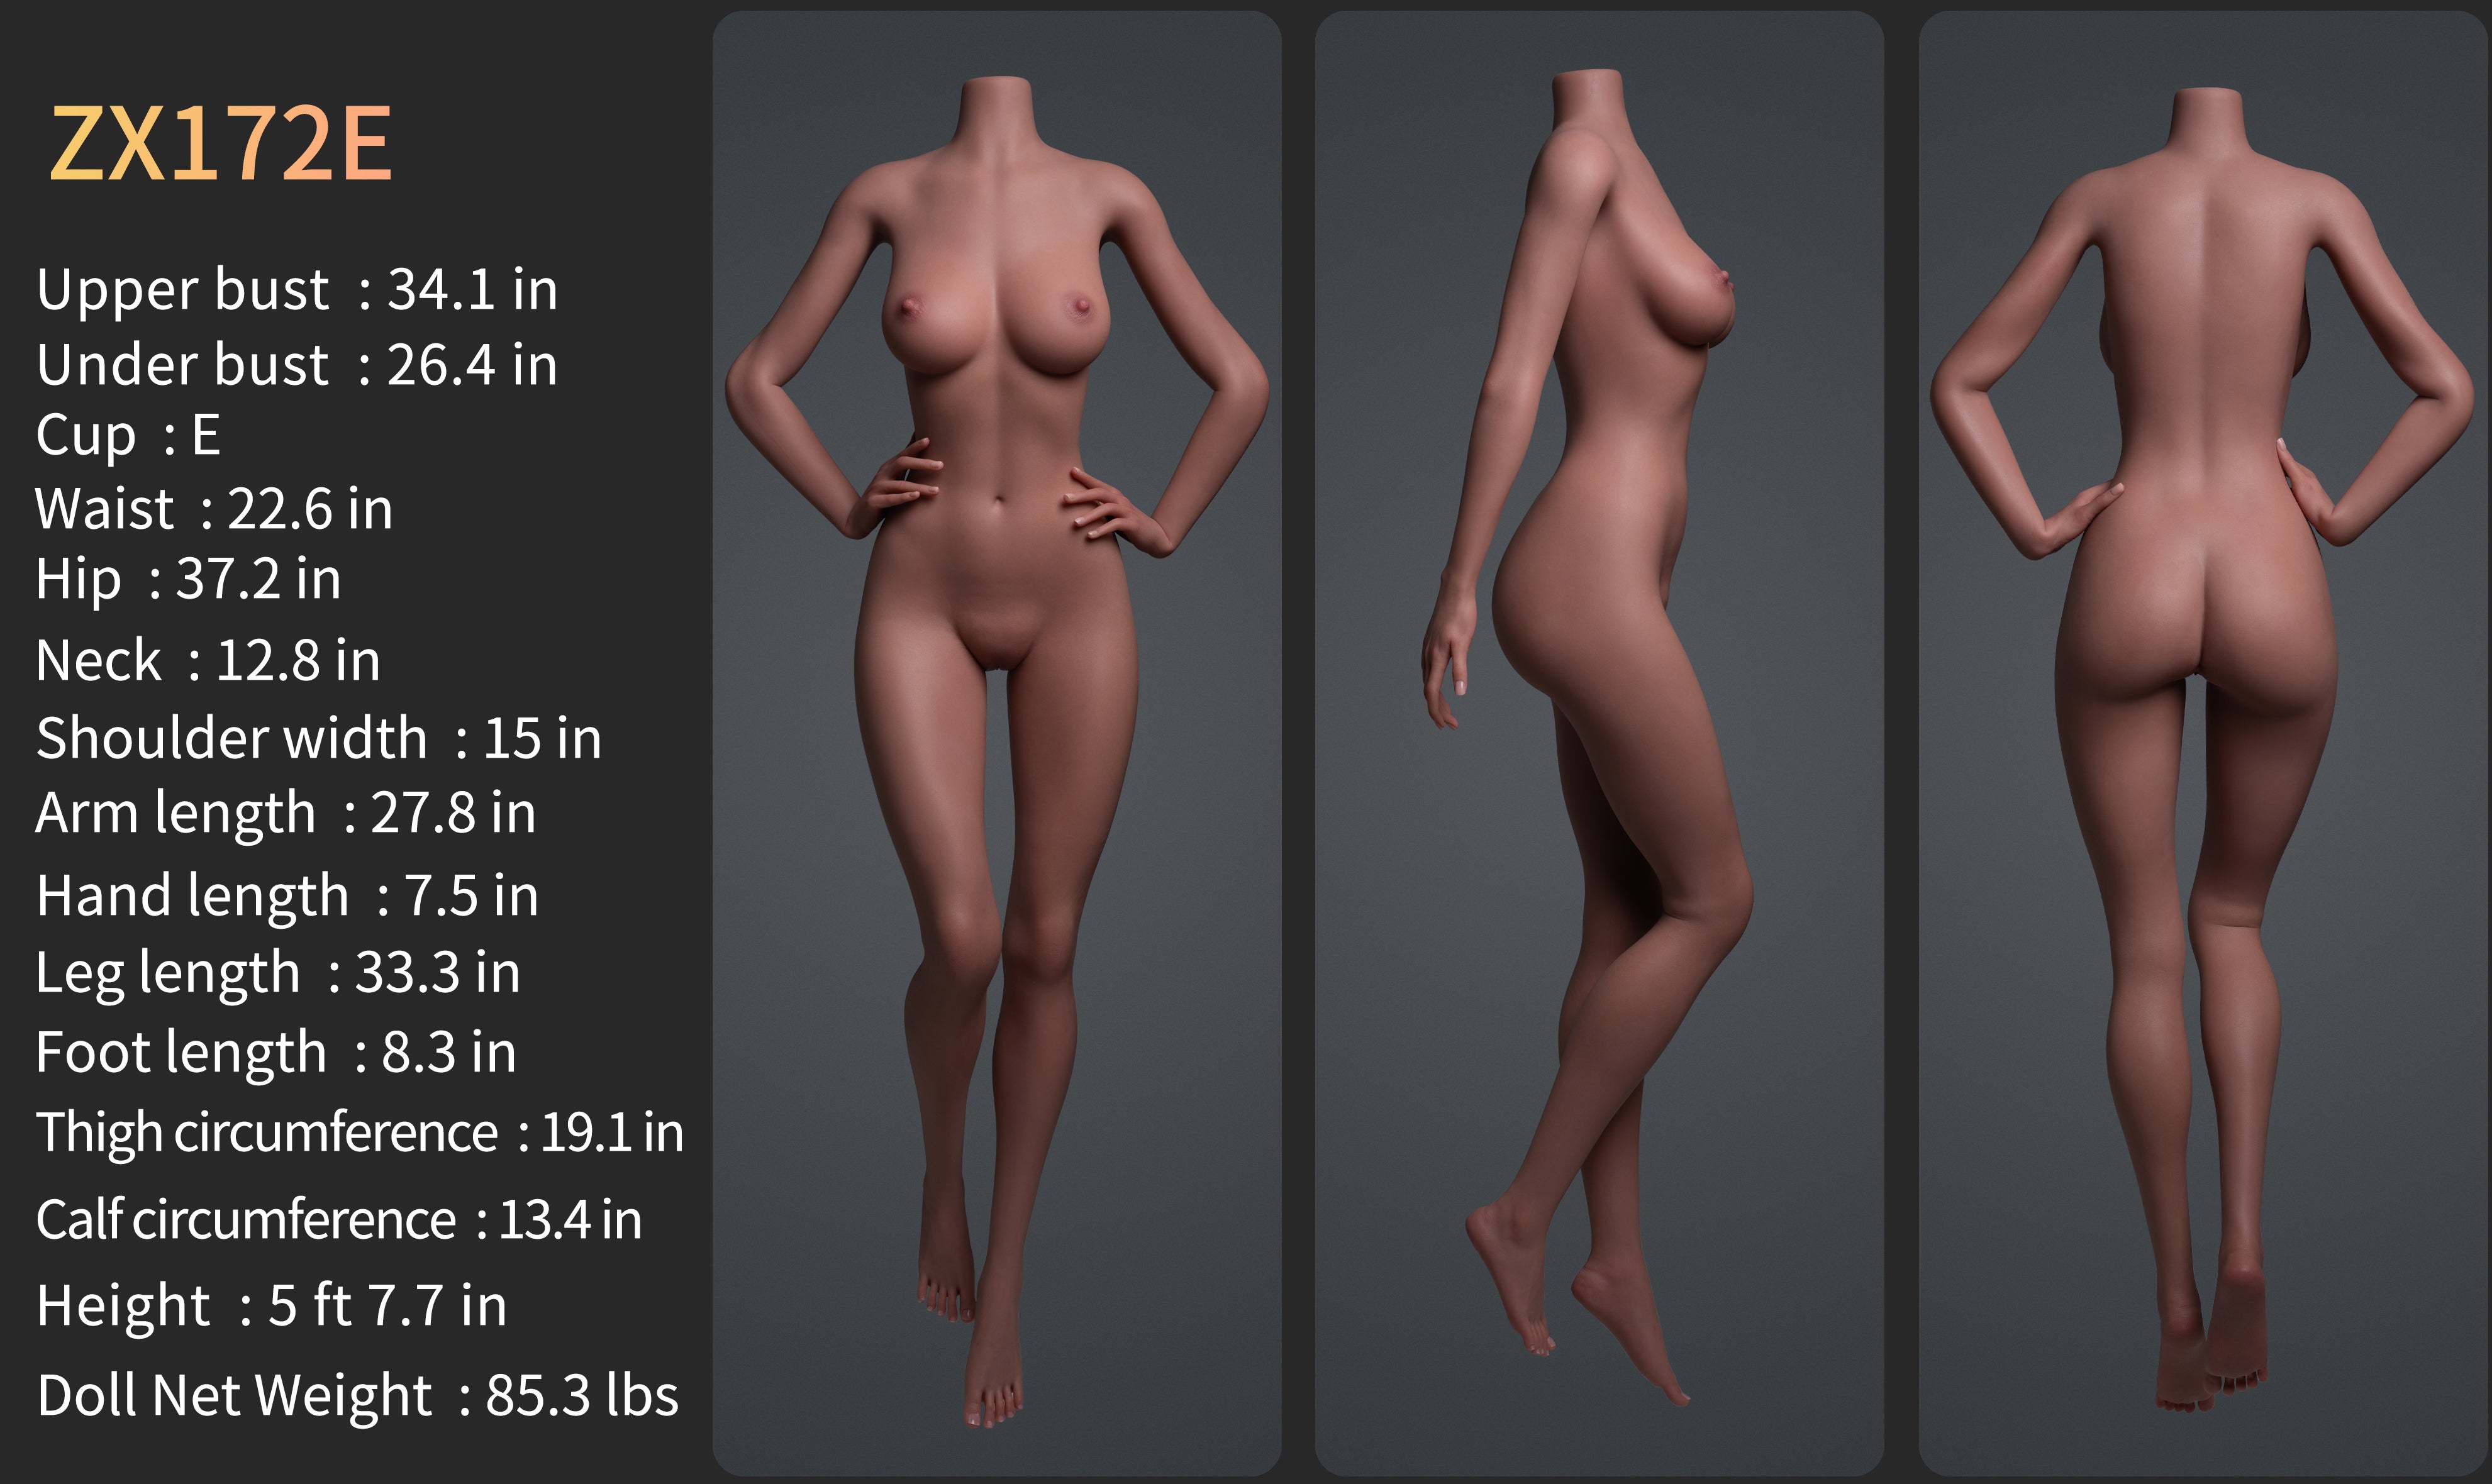Click the 'Cup : E' specification
Viewport: 2492px width, 1484px height.
[128, 436]
